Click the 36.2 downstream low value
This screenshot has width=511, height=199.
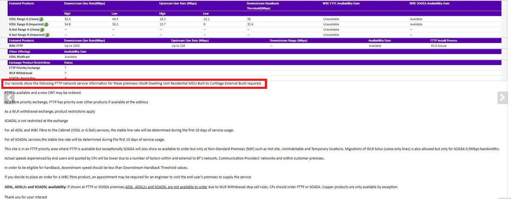pyautogui.click(x=115, y=24)
